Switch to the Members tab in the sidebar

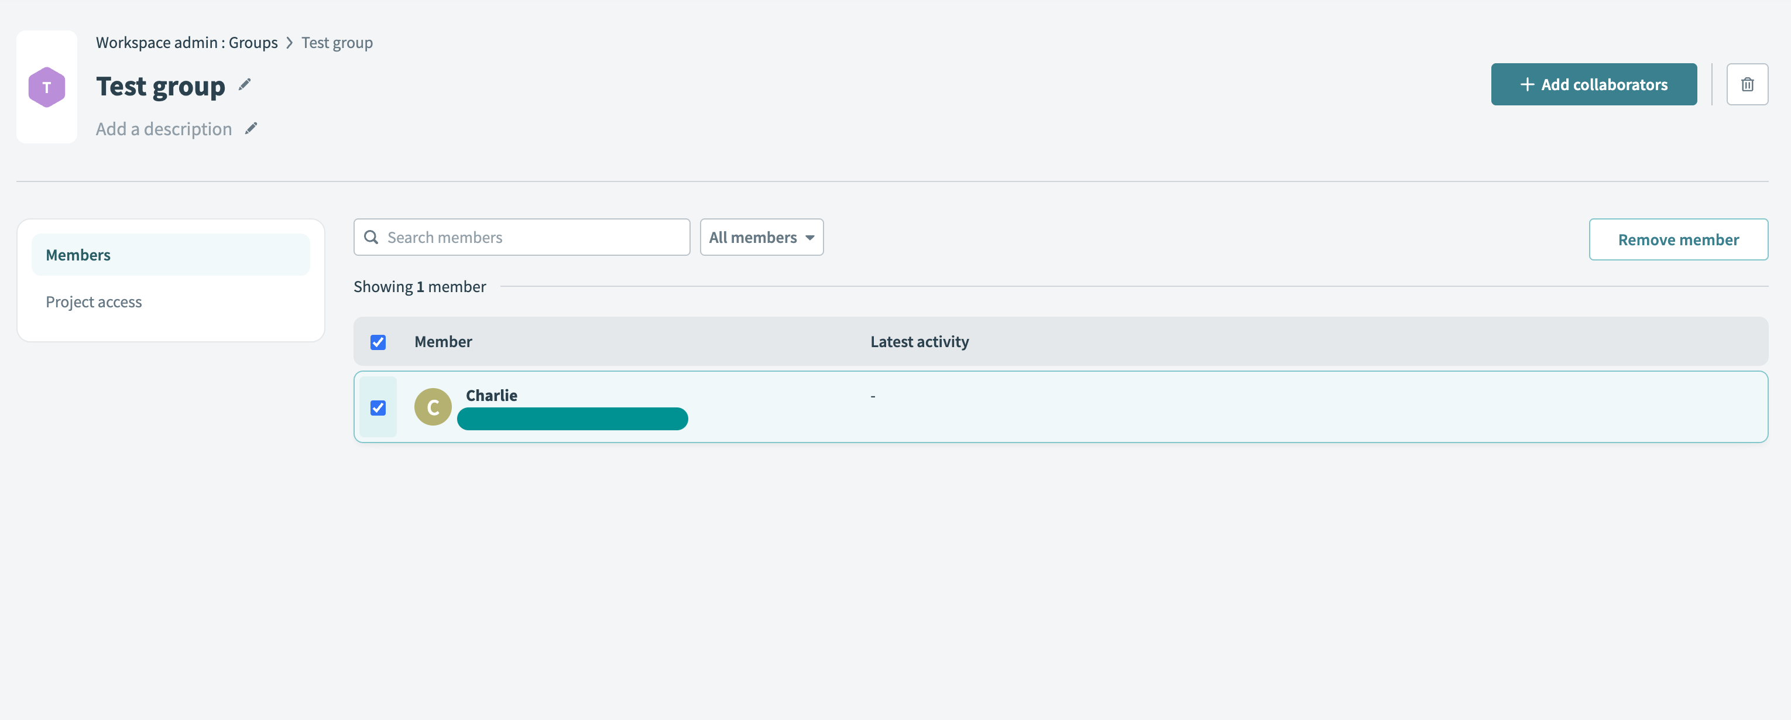(78, 255)
